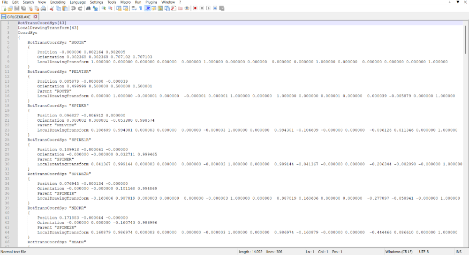Start macro recording with red dot icon

click(x=195, y=8)
